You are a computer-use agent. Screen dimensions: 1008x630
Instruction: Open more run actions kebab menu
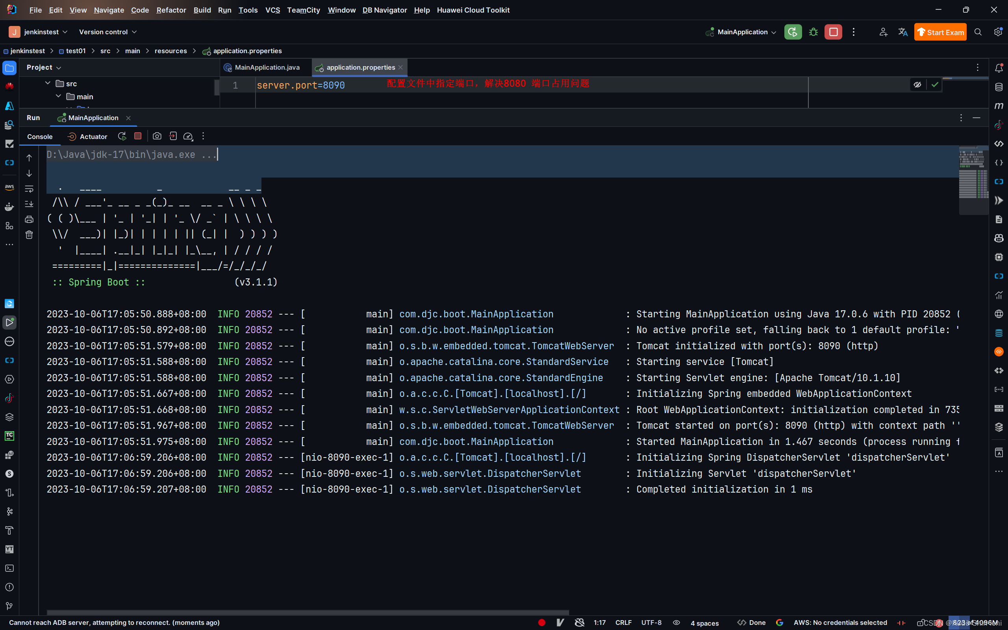[854, 32]
